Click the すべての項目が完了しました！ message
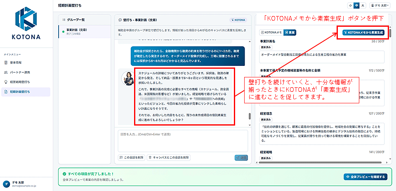The height and width of the screenshot is (191, 396). (x=90, y=174)
